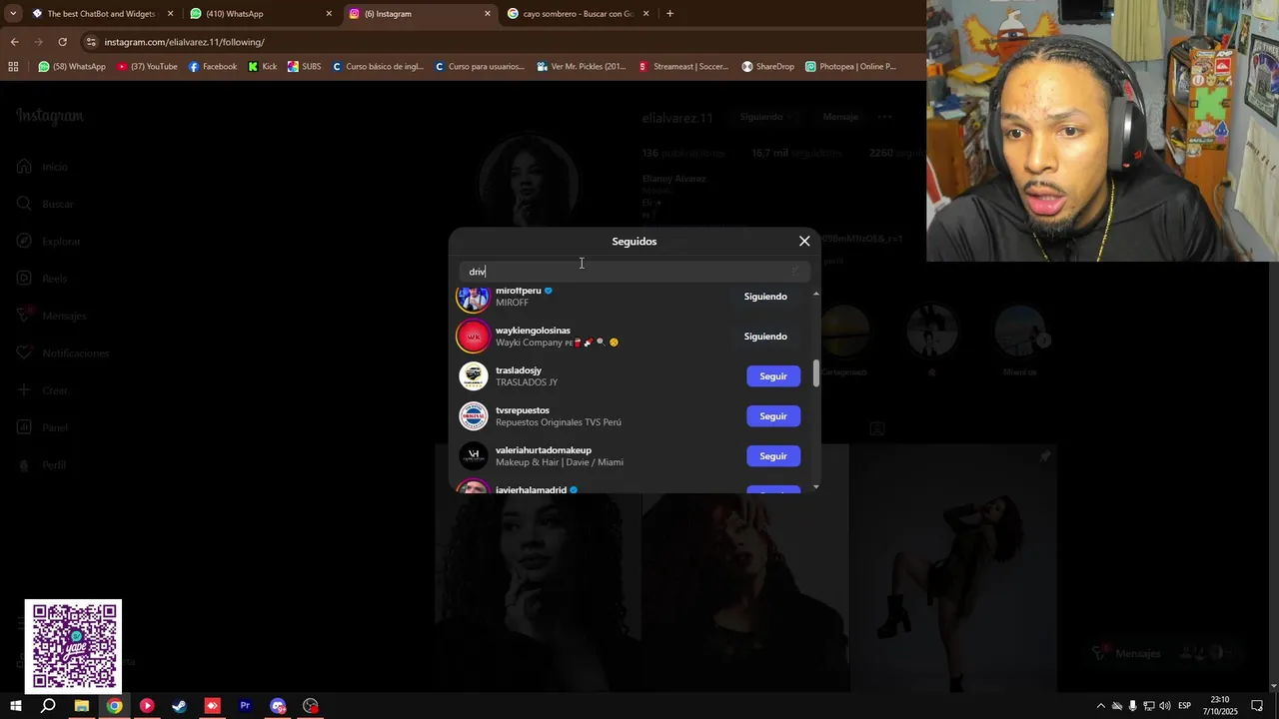Screen dimensions: 1279x719
Task: Open tvsrepuestos's avatar
Action: (474, 416)
